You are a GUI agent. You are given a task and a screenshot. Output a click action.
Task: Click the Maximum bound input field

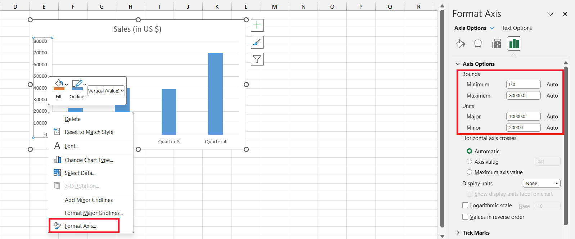[523, 95]
